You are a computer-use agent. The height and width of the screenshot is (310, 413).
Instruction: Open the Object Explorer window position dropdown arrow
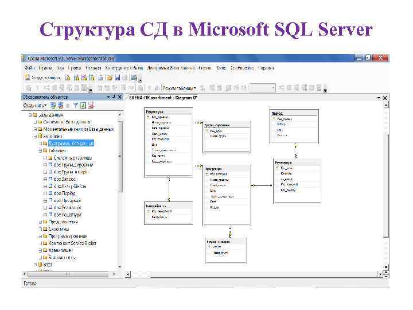(x=108, y=97)
